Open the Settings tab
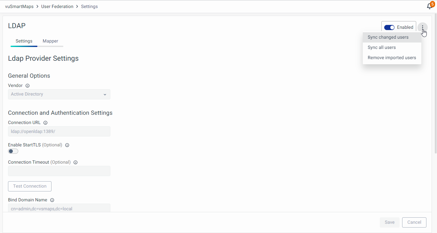 point(24,41)
